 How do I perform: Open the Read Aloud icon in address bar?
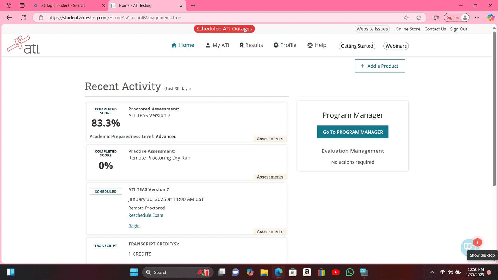(x=406, y=18)
